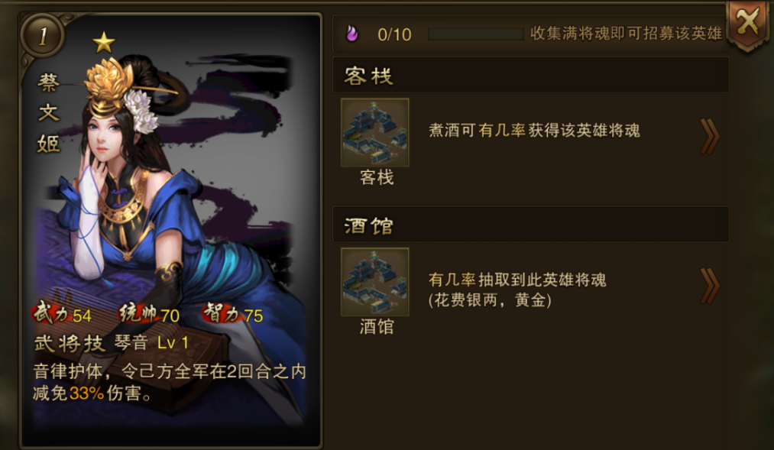Viewport: 774px width, 450px height.
Task: Tap the 33% damage reduction skill description
Action: [170, 383]
